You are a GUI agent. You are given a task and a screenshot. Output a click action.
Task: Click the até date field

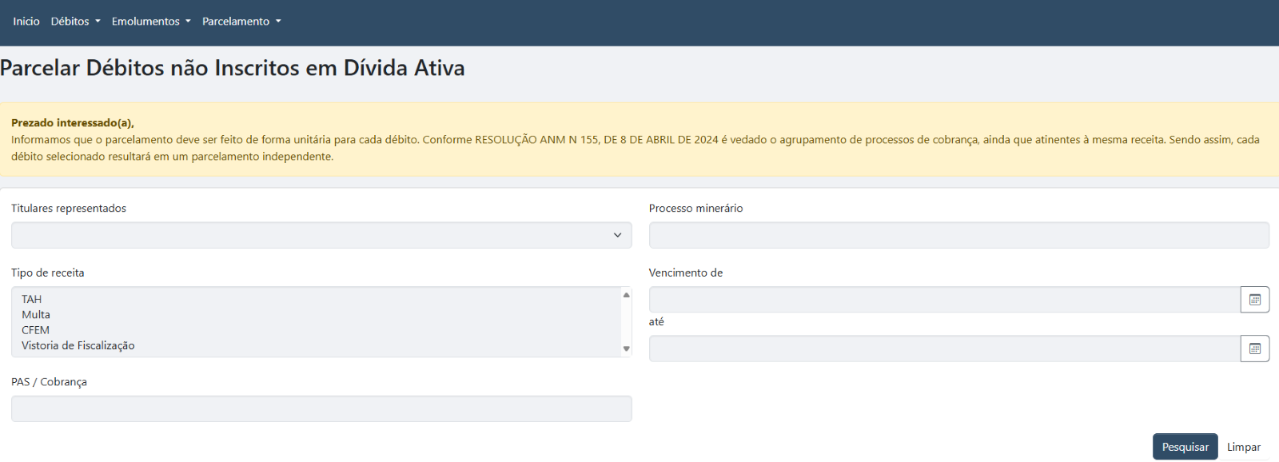943,348
